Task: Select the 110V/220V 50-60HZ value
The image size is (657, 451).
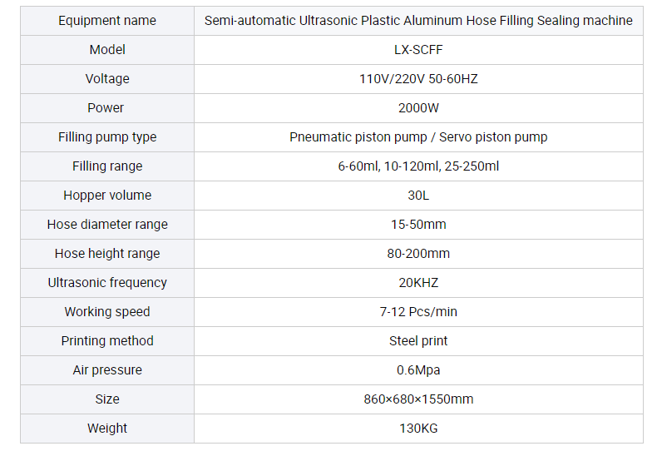Action: (418, 79)
